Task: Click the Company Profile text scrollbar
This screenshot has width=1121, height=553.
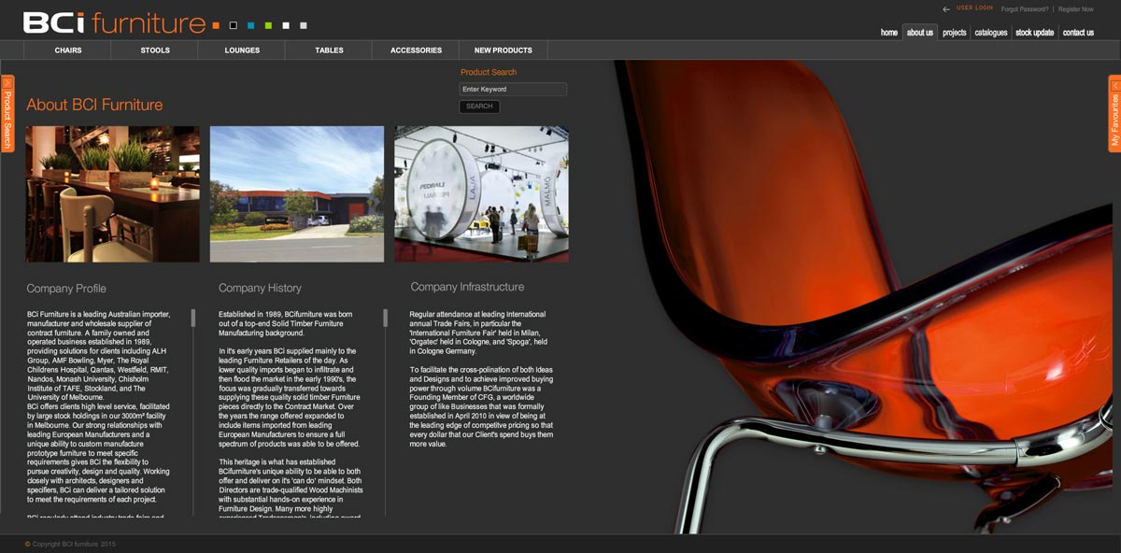Action: (x=193, y=318)
